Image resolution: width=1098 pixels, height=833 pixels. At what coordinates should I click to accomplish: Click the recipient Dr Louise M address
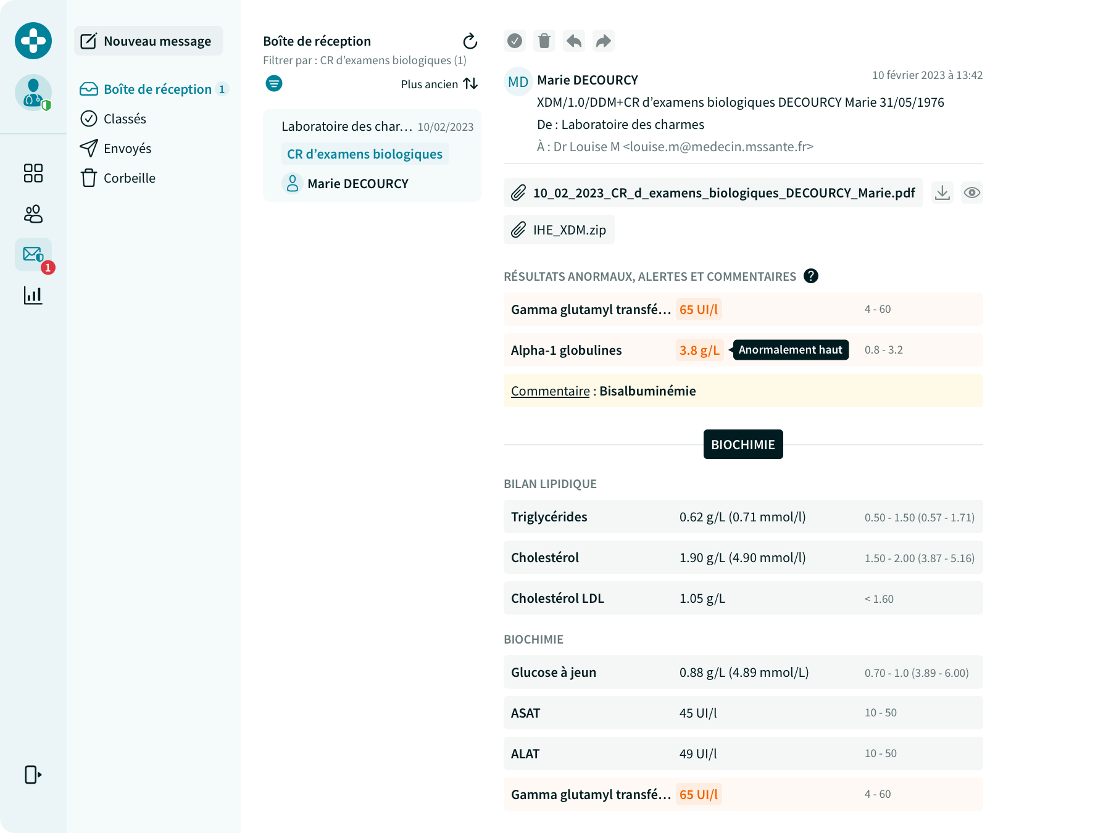(675, 147)
